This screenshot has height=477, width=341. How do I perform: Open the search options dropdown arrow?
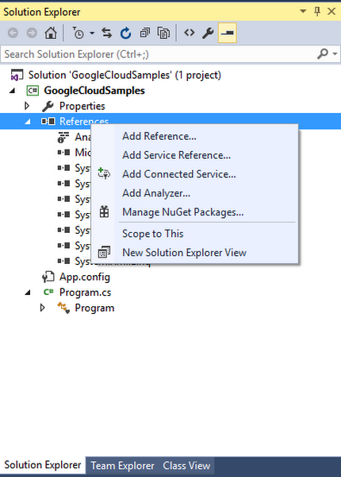335,54
